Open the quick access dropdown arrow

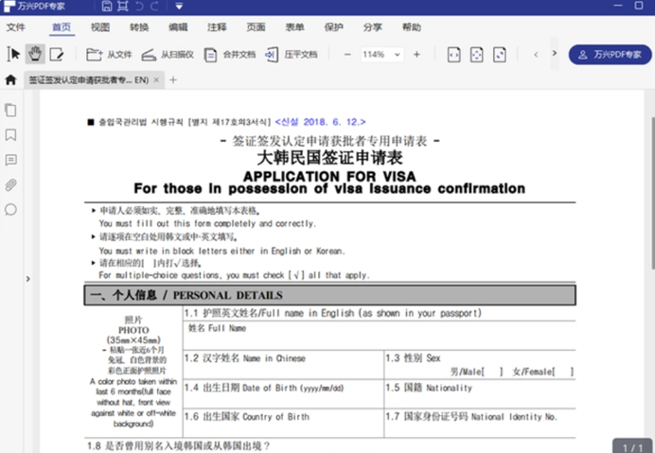pos(179,7)
